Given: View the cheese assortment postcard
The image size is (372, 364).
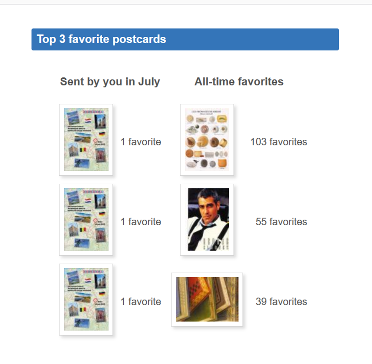Looking at the screenshot, I should coord(207,140).
